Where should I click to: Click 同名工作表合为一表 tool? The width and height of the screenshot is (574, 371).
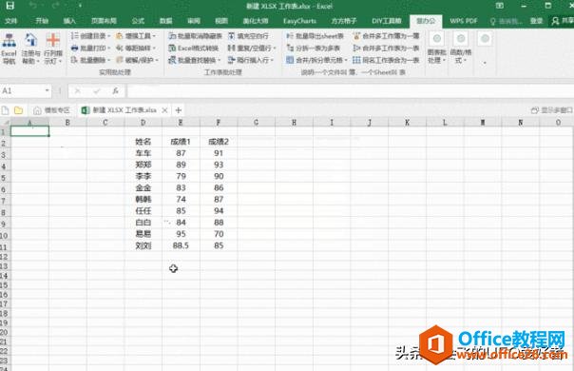tap(386, 60)
